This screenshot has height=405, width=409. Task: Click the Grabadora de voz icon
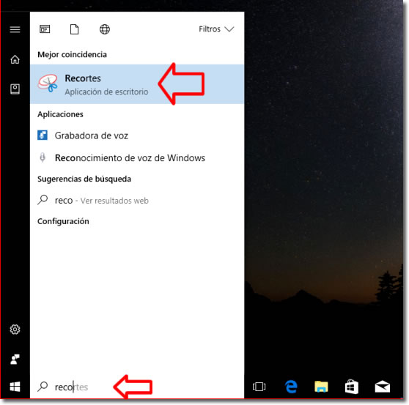[x=43, y=135]
